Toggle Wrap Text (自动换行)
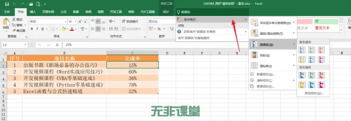351x121 pixels. point(130,22)
